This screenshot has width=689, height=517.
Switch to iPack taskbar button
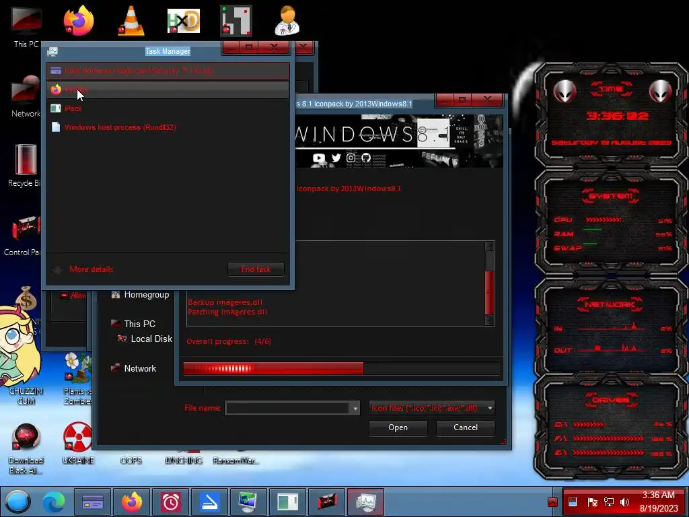[x=287, y=502]
